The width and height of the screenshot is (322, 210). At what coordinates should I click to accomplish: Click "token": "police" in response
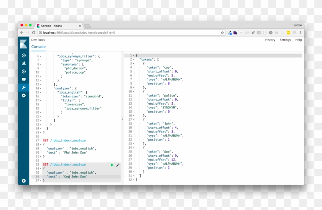point(162,95)
